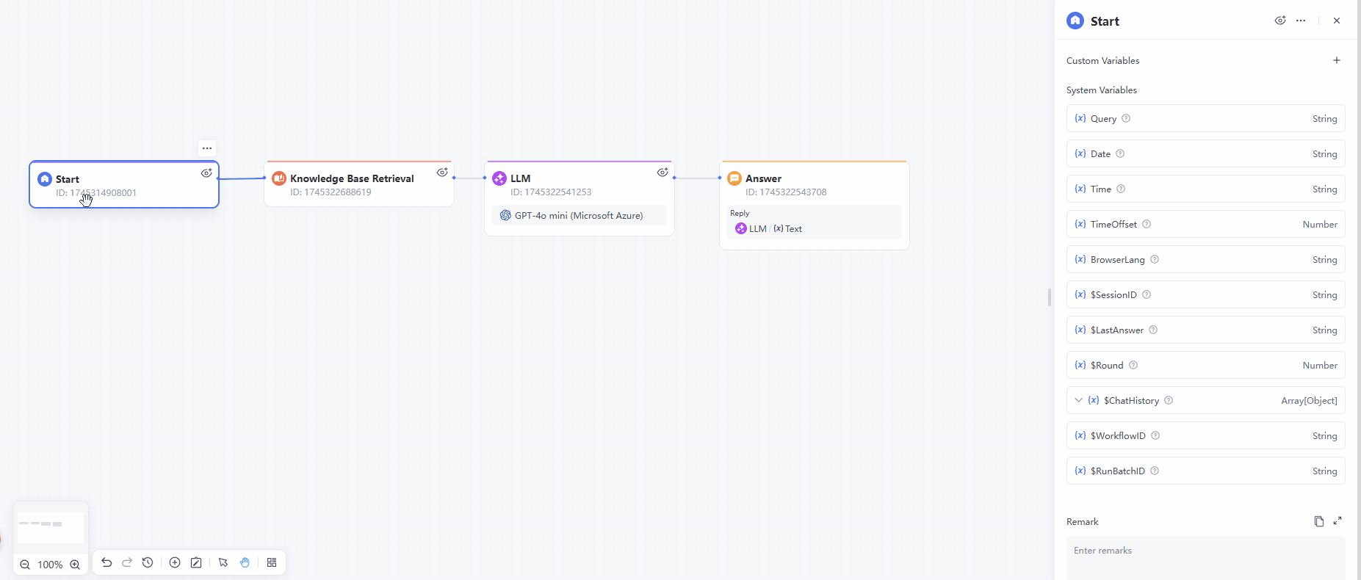Click the debug eye icon on Start node
The image size is (1361, 580).
[x=206, y=173]
